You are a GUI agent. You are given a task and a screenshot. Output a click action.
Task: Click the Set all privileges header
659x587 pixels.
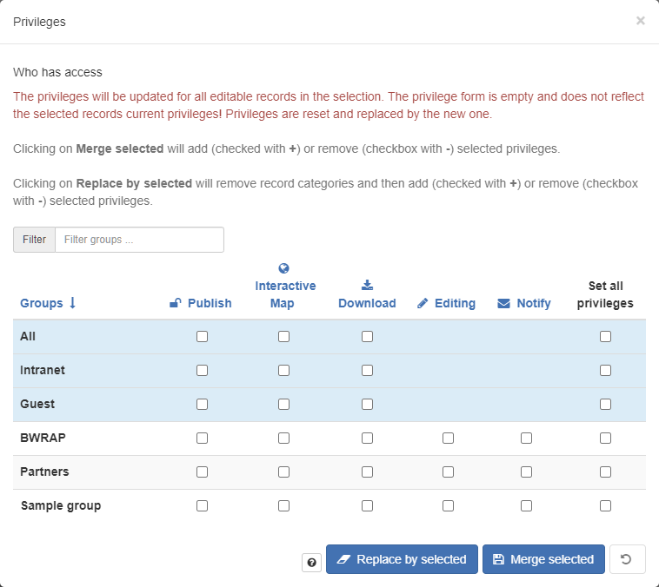point(605,294)
